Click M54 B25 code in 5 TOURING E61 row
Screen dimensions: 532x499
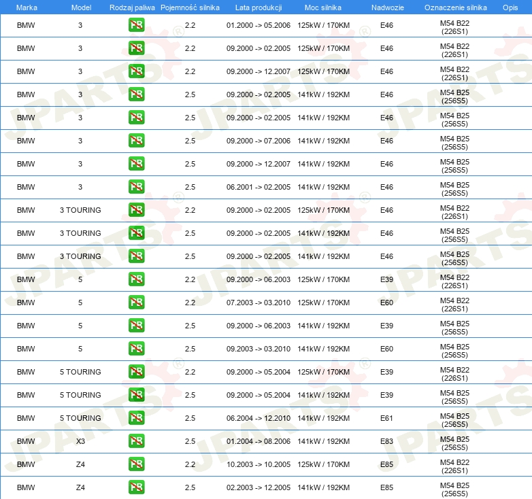pyautogui.click(x=454, y=420)
